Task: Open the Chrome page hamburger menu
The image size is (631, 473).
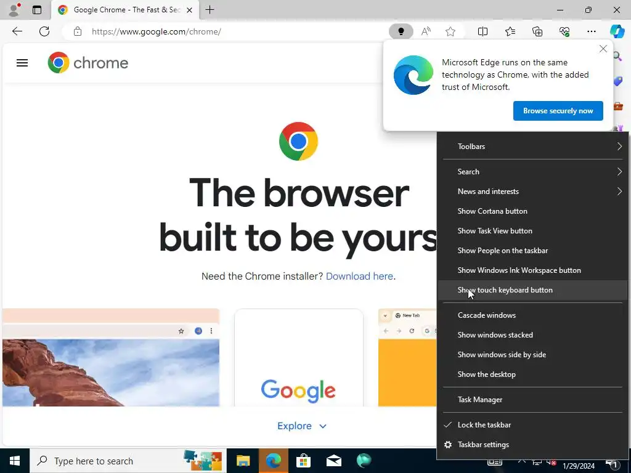Action: click(22, 63)
